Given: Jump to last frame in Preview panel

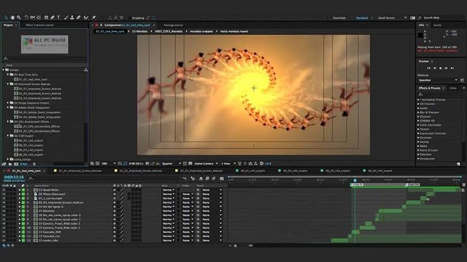Looking at the screenshot, I should coord(452,68).
